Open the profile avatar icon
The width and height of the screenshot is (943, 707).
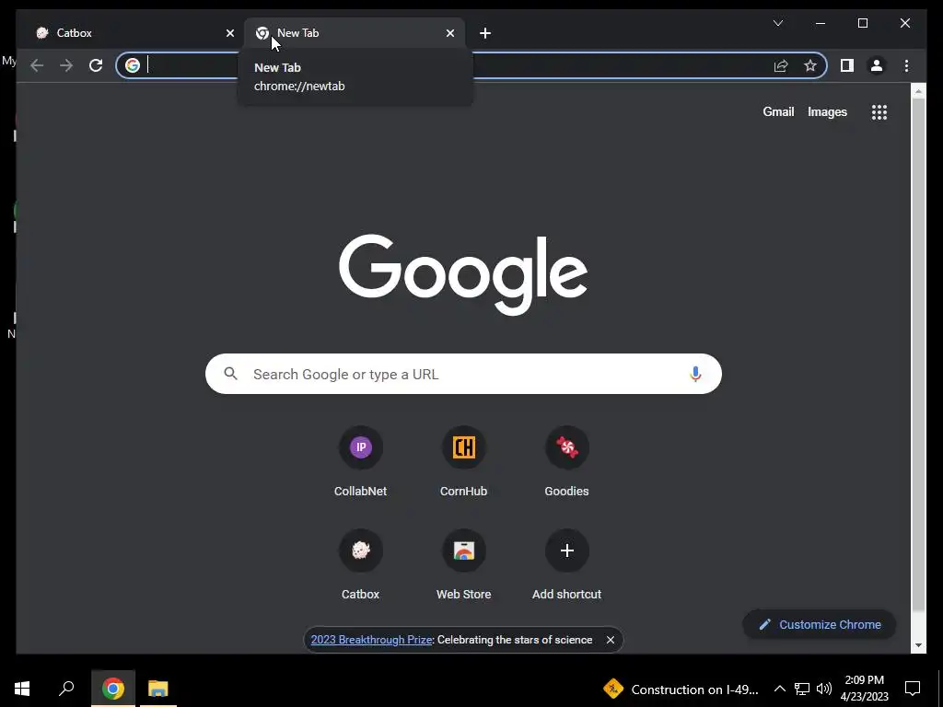click(x=877, y=65)
